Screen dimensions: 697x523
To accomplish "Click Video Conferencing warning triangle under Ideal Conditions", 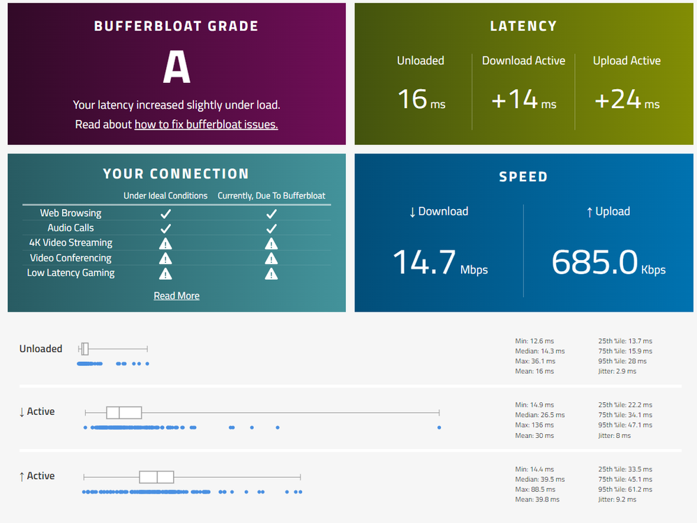I will (x=165, y=259).
